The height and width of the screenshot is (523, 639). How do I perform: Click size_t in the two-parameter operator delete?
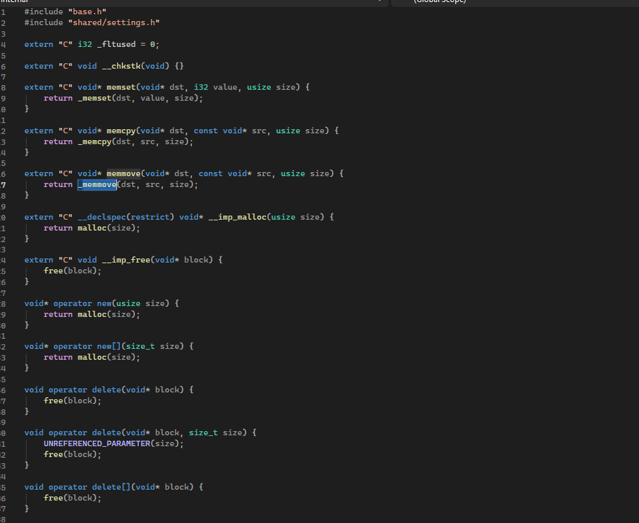tap(203, 433)
